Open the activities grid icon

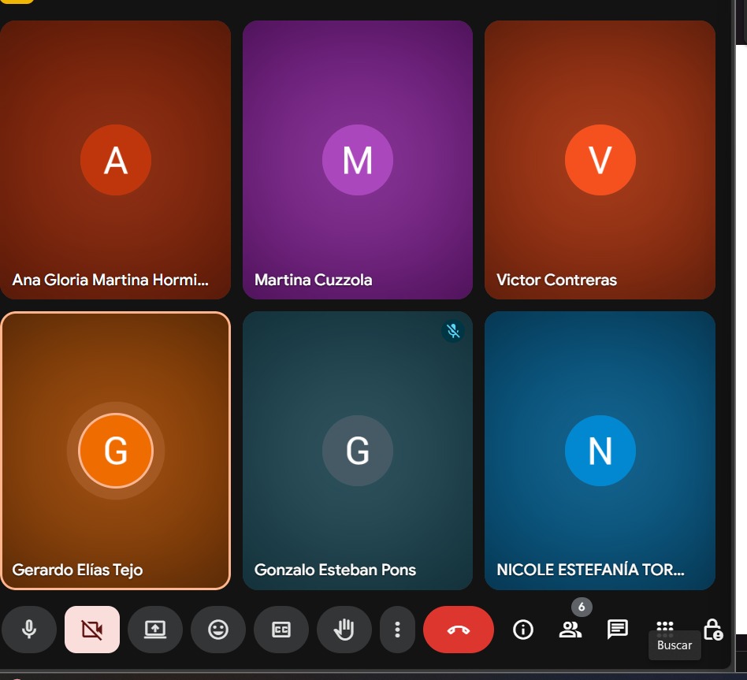pos(665,626)
